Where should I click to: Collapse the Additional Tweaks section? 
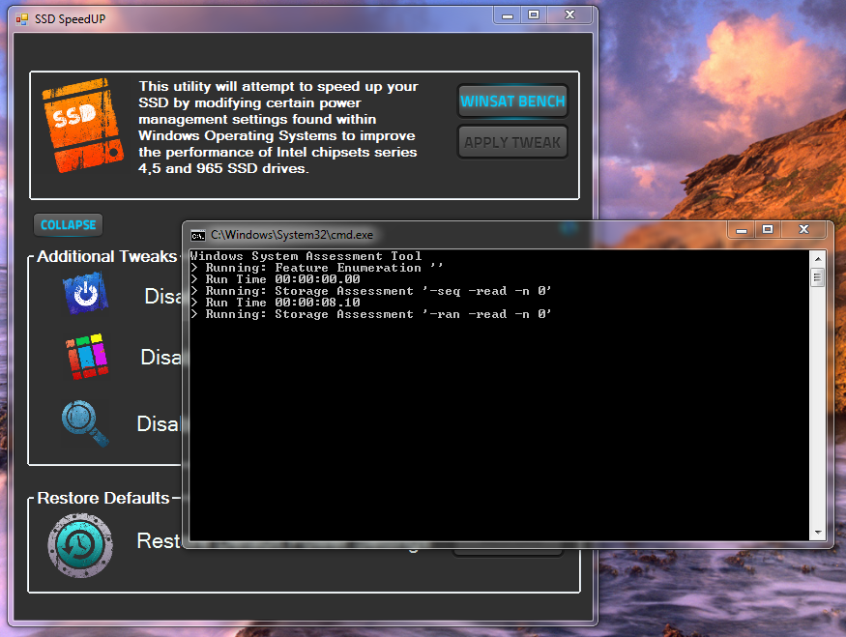pos(68,224)
